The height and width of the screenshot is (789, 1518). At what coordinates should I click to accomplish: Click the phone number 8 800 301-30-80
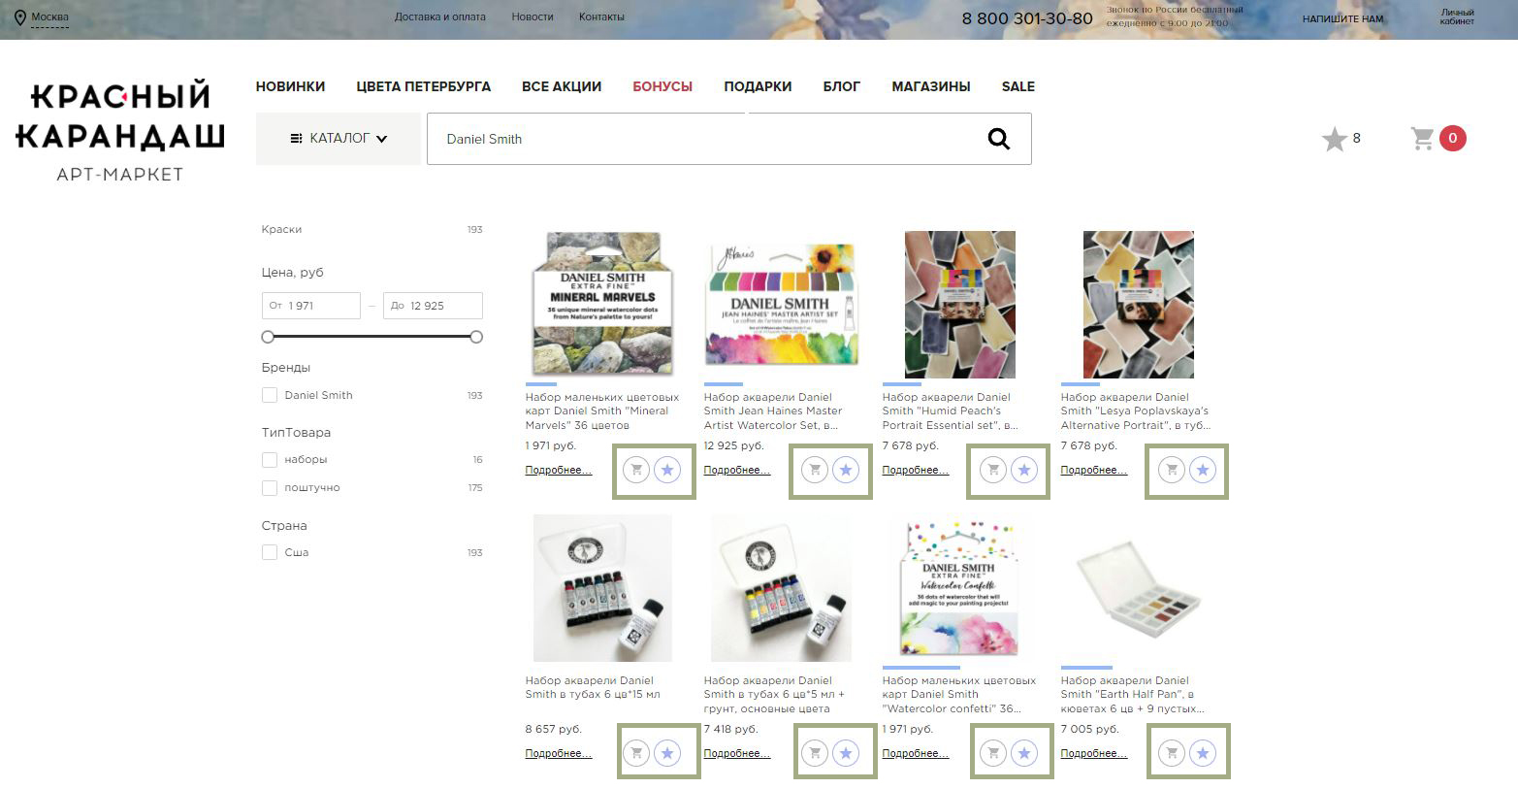(1027, 18)
